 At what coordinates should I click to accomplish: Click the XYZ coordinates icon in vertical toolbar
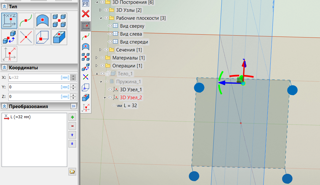[x=86, y=26]
